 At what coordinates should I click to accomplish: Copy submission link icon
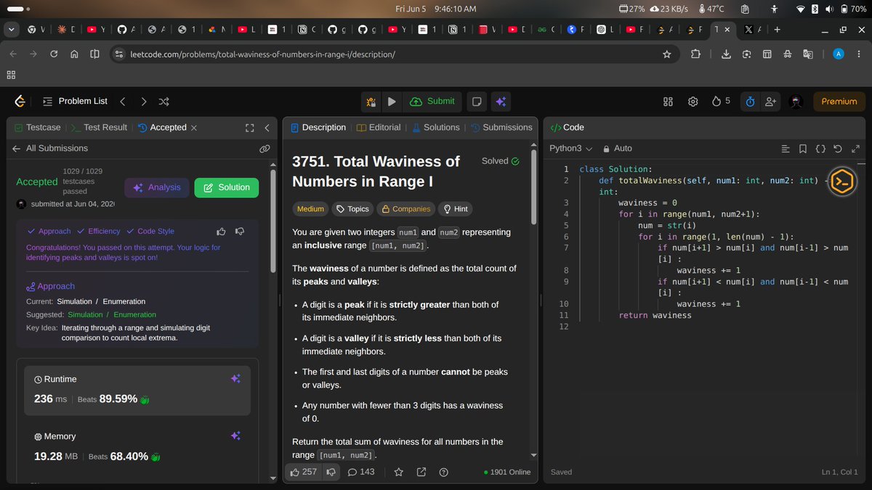tap(265, 148)
